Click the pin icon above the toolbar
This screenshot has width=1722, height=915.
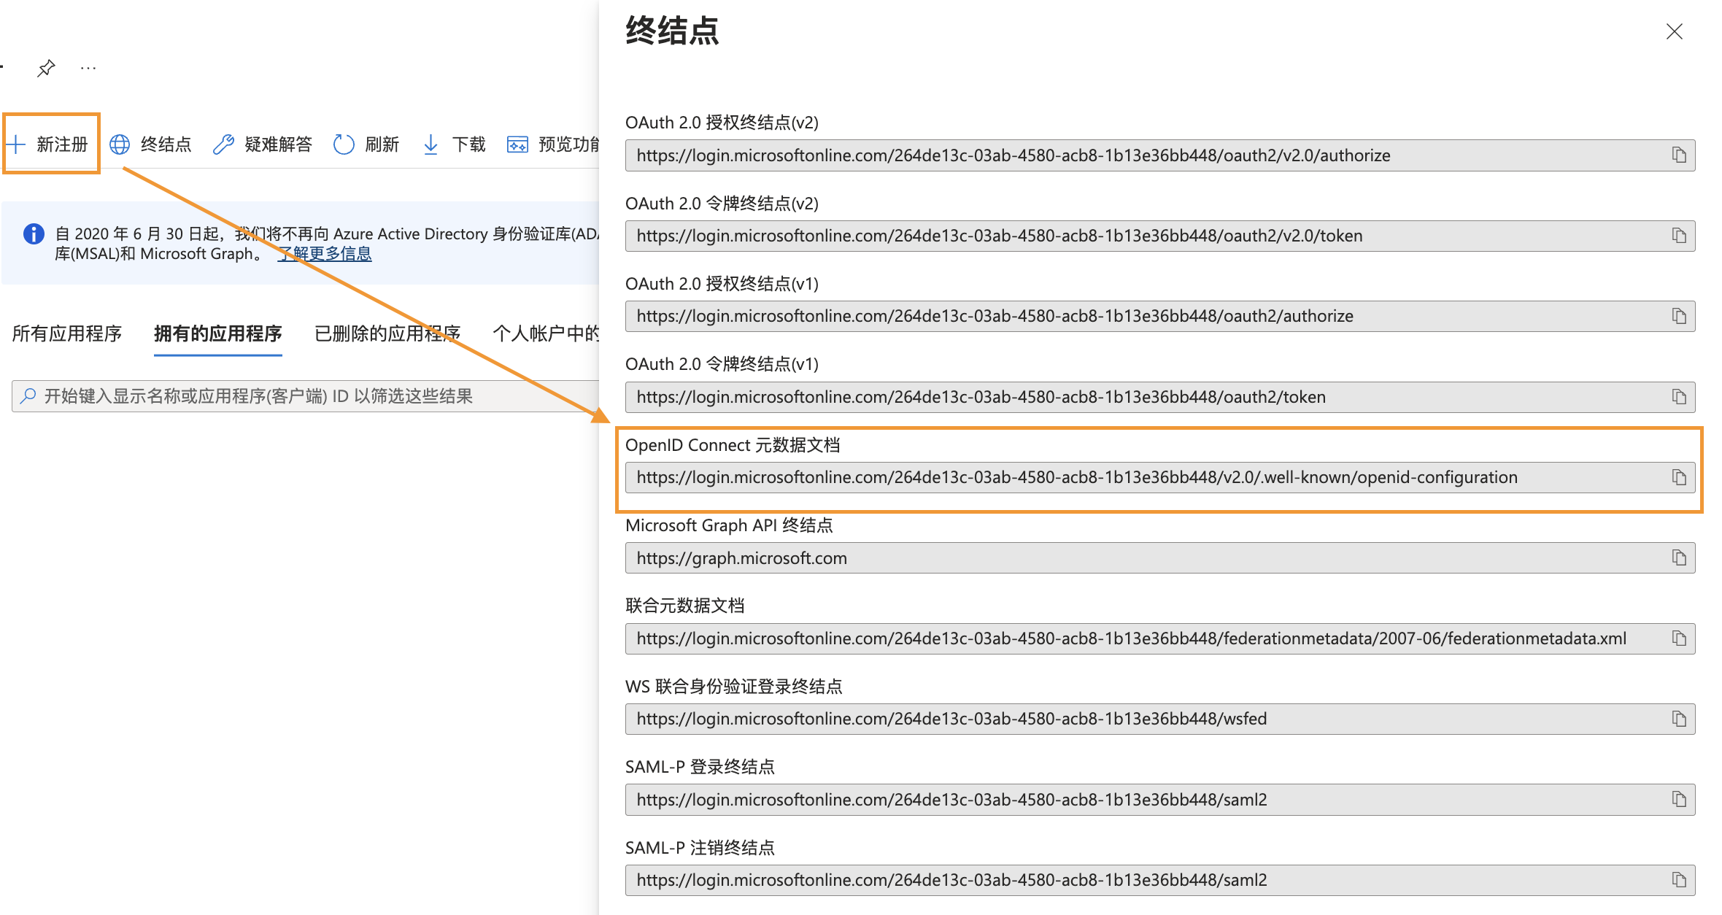46,68
